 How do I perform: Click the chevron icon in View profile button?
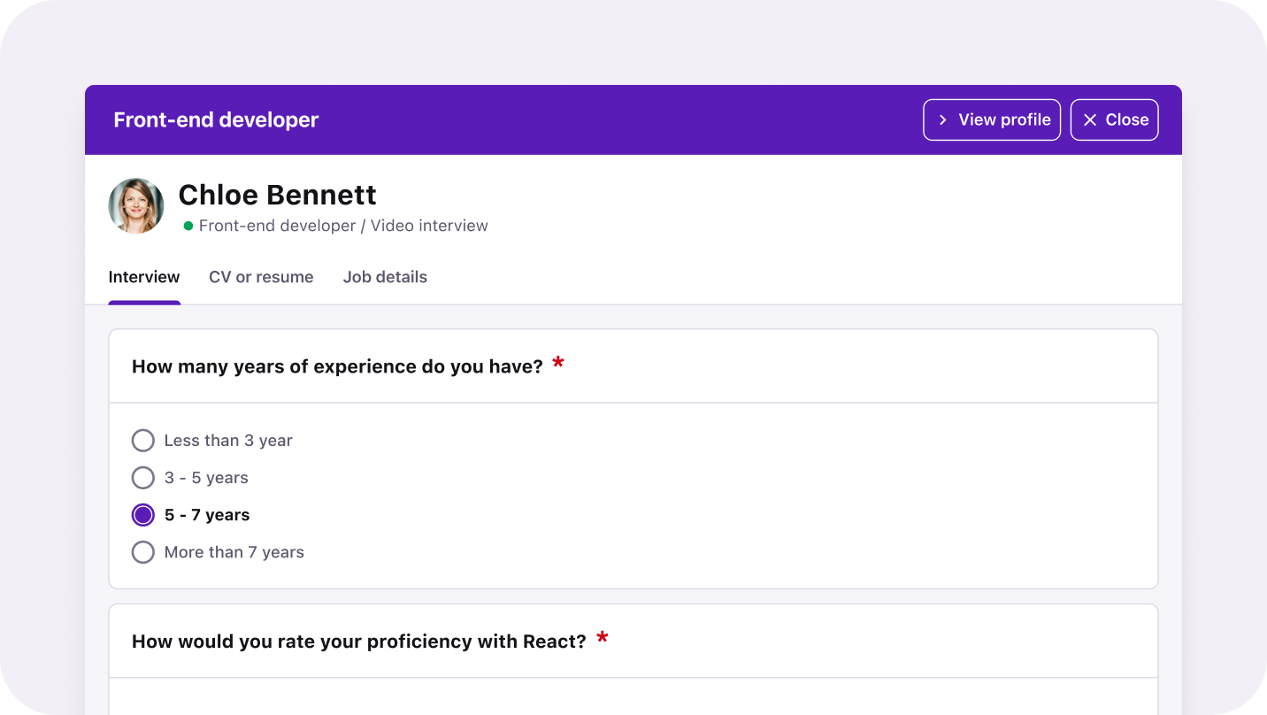pos(942,119)
